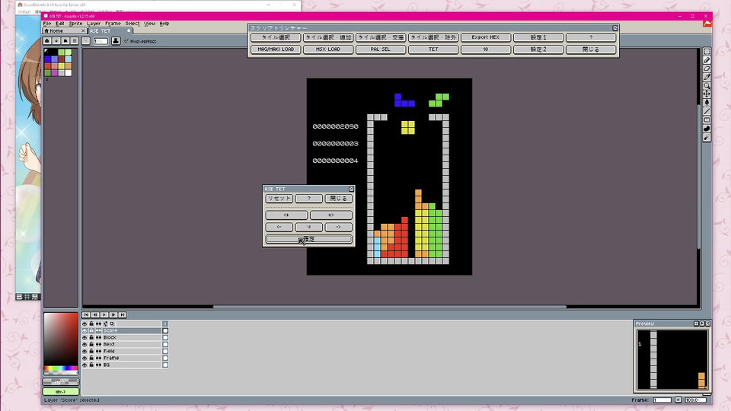Image resolution: width=731 pixels, height=411 pixels.
Task: Select the Move tool
Action: pyautogui.click(x=707, y=94)
